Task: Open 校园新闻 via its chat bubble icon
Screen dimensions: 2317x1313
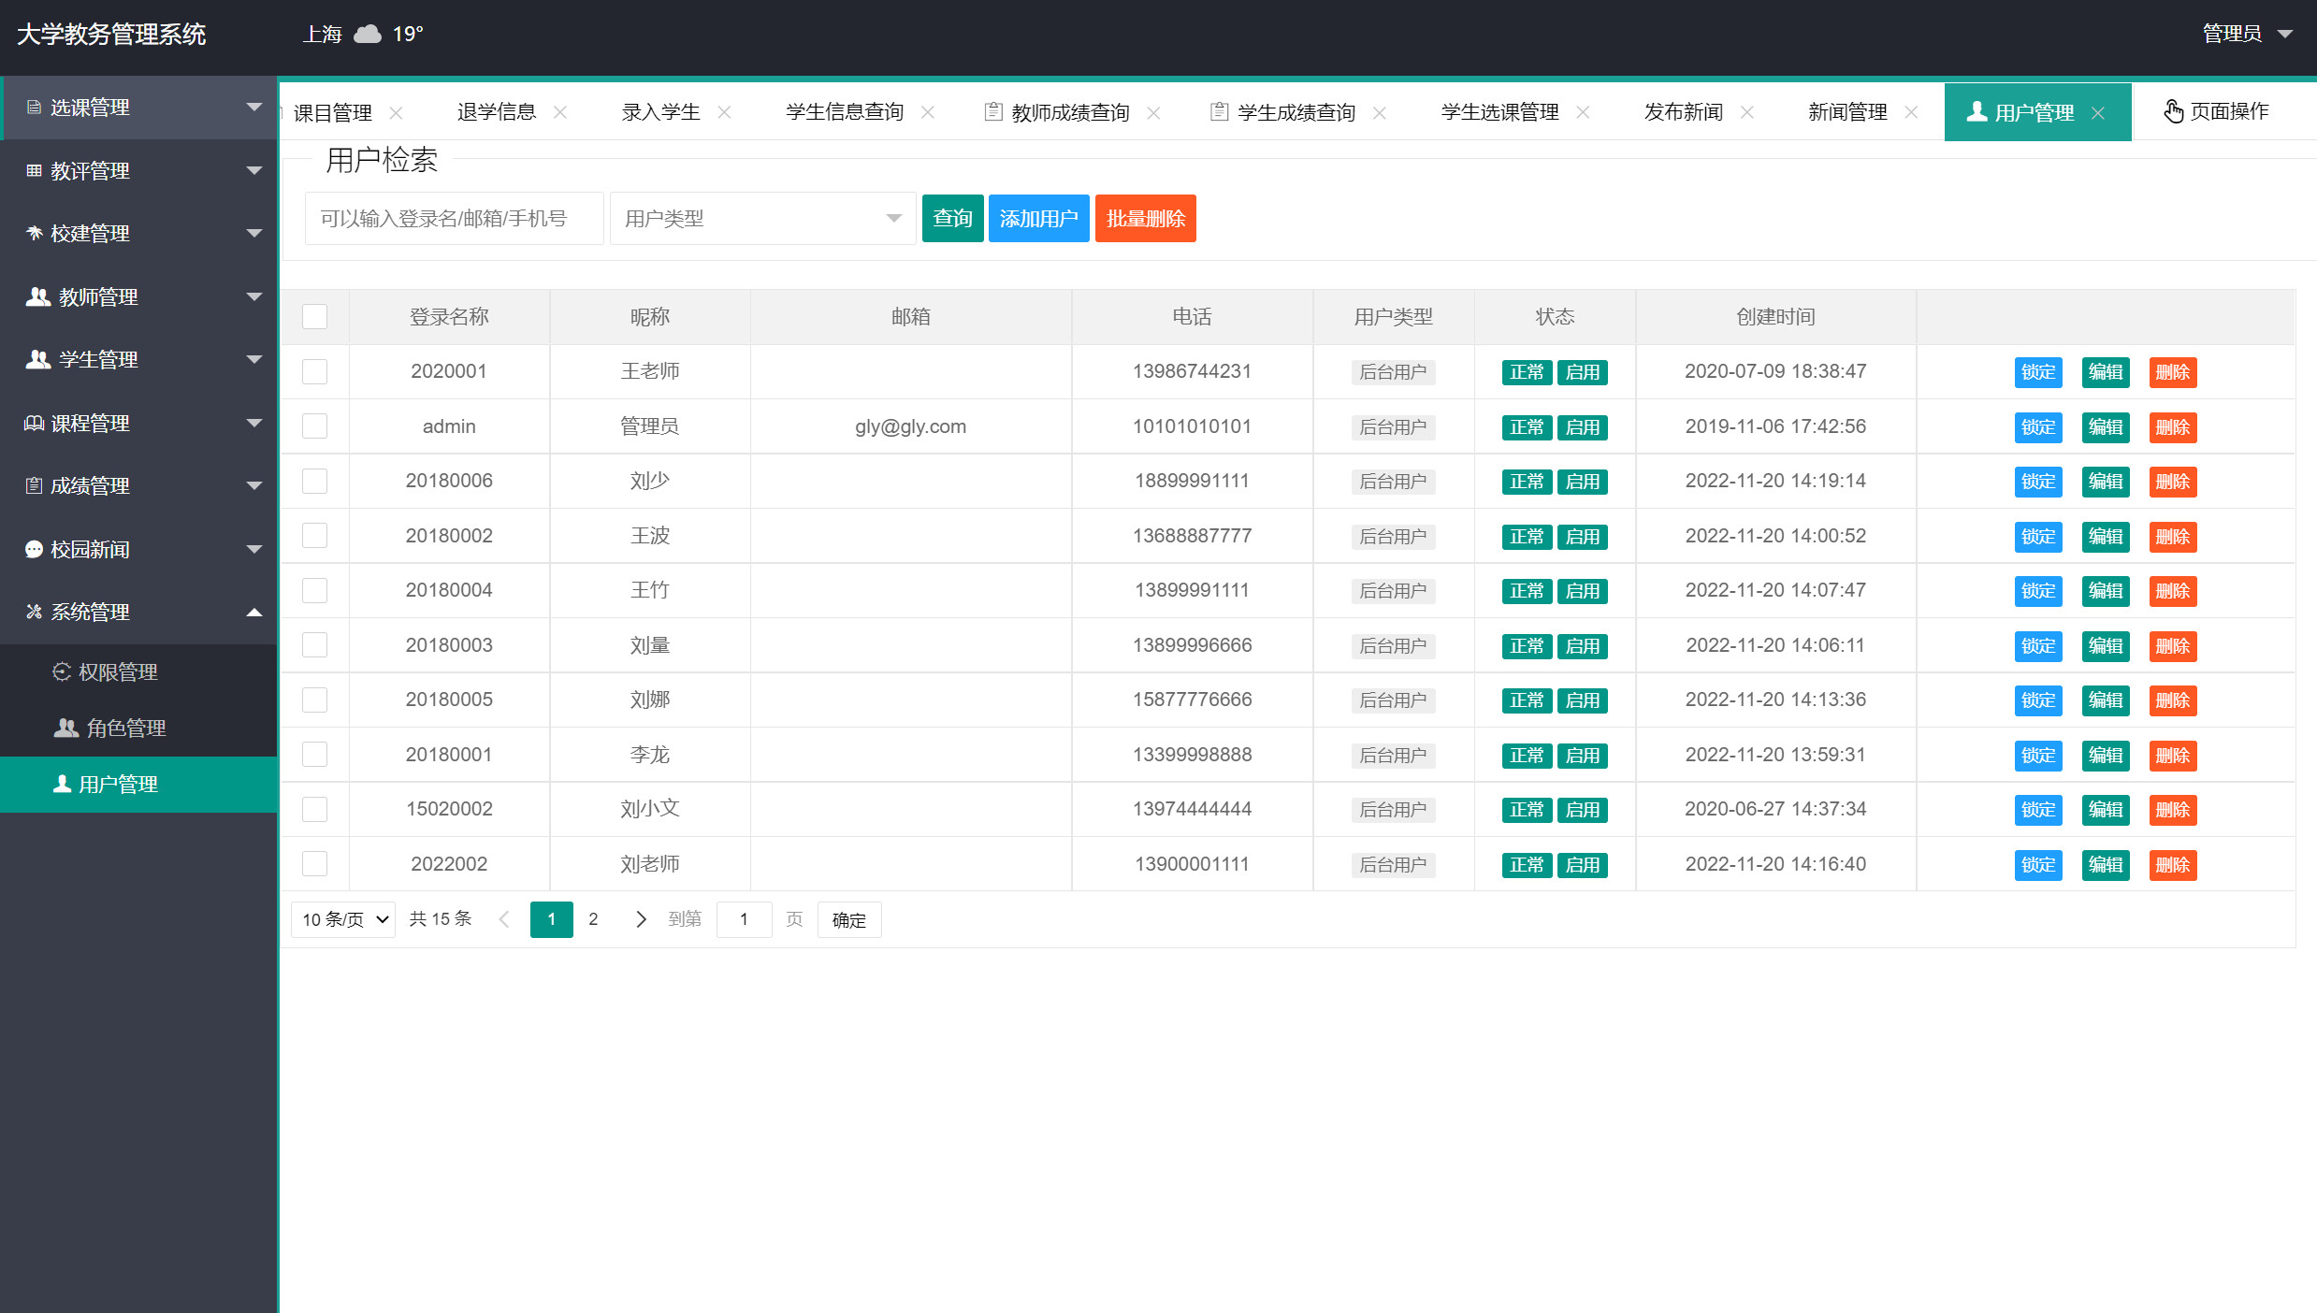Action: point(34,549)
